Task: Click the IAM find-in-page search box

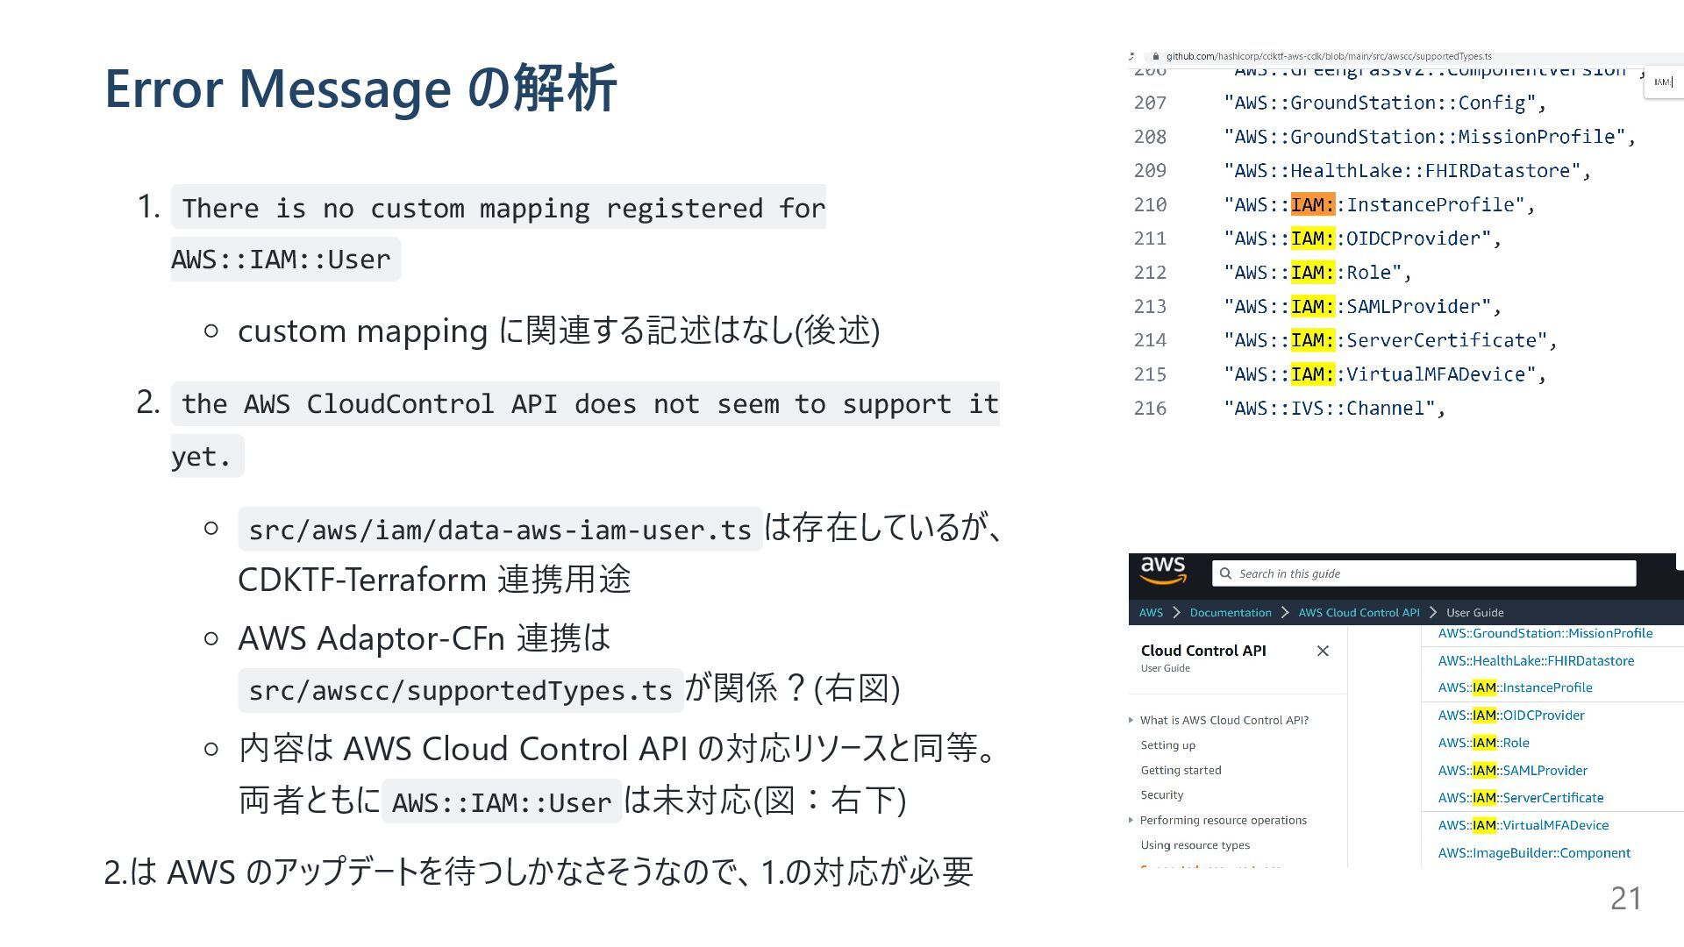Action: (1663, 82)
